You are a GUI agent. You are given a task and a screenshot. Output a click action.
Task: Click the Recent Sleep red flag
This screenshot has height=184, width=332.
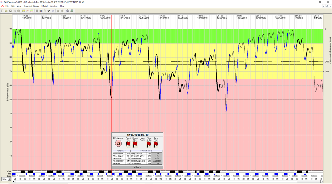point(128,144)
